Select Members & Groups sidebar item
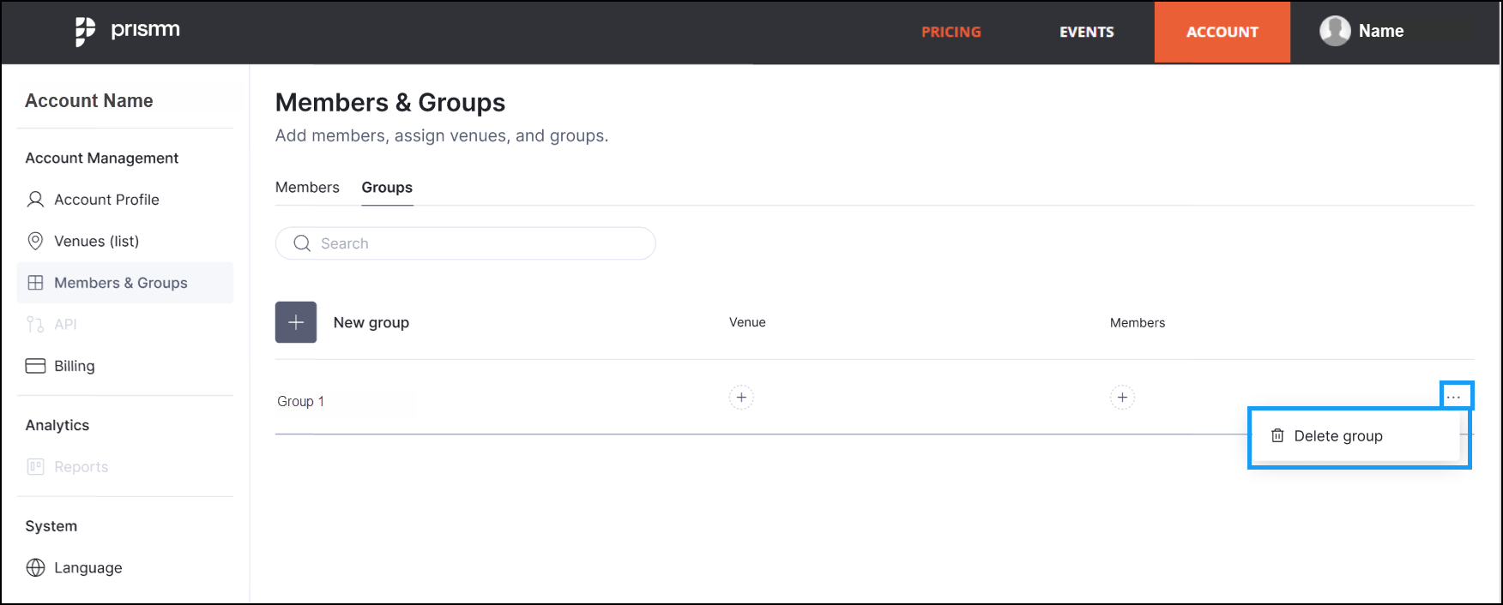This screenshot has height=605, width=1503. [125, 283]
